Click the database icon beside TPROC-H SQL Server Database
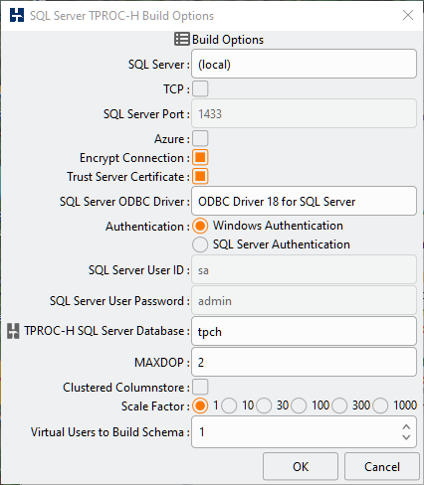Image resolution: width=424 pixels, height=485 pixels. tap(13, 331)
